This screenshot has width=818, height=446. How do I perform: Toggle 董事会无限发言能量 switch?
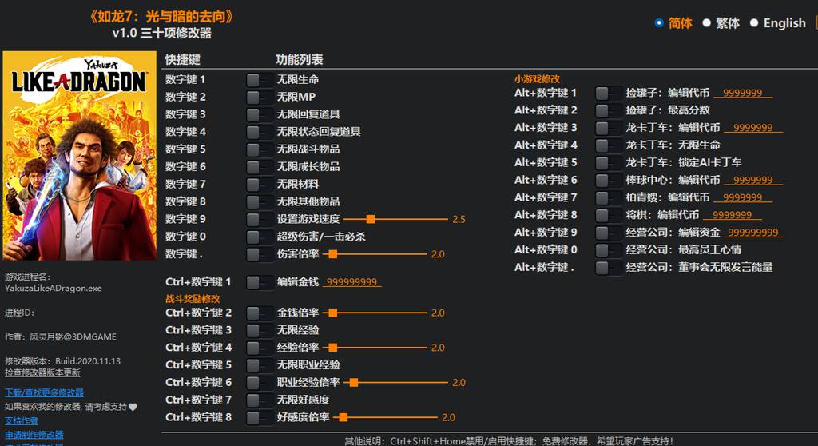coord(608,268)
